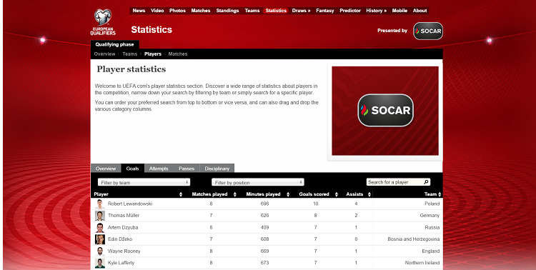Click Bosnia and Herzegovina team cell
The image size is (536, 270).
click(414, 239)
